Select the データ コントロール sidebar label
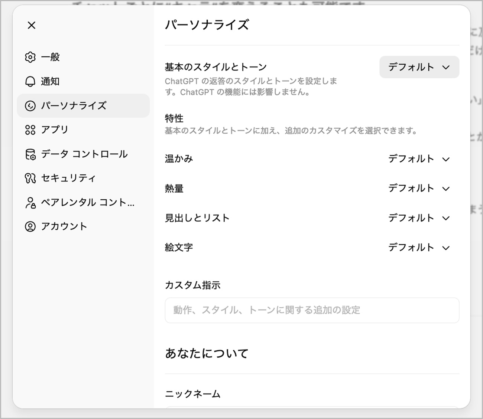This screenshot has width=483, height=419. [x=84, y=154]
